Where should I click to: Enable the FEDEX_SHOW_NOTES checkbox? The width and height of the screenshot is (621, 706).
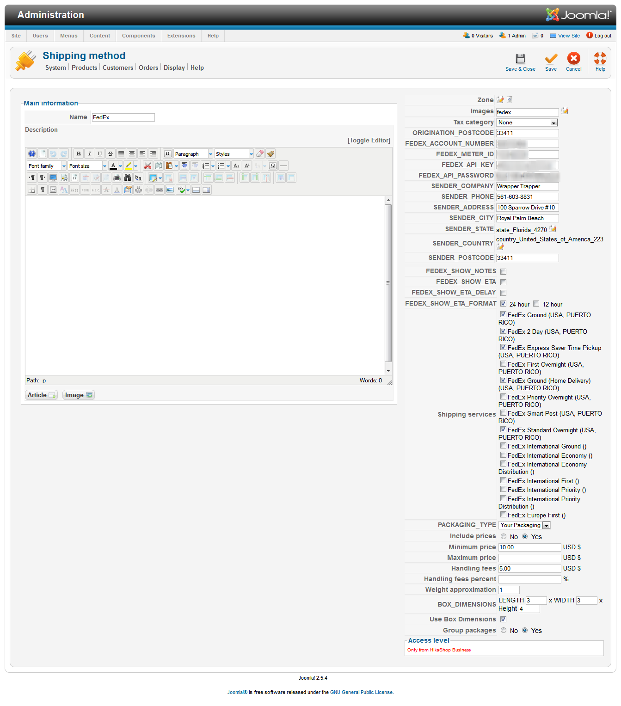[x=503, y=272]
